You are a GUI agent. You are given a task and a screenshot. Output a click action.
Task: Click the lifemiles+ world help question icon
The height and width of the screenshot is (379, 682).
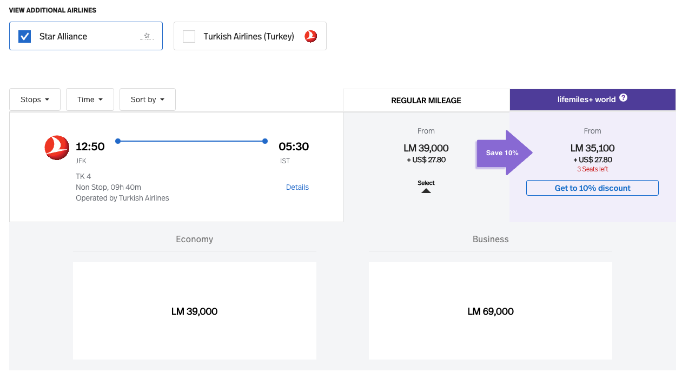click(x=623, y=98)
